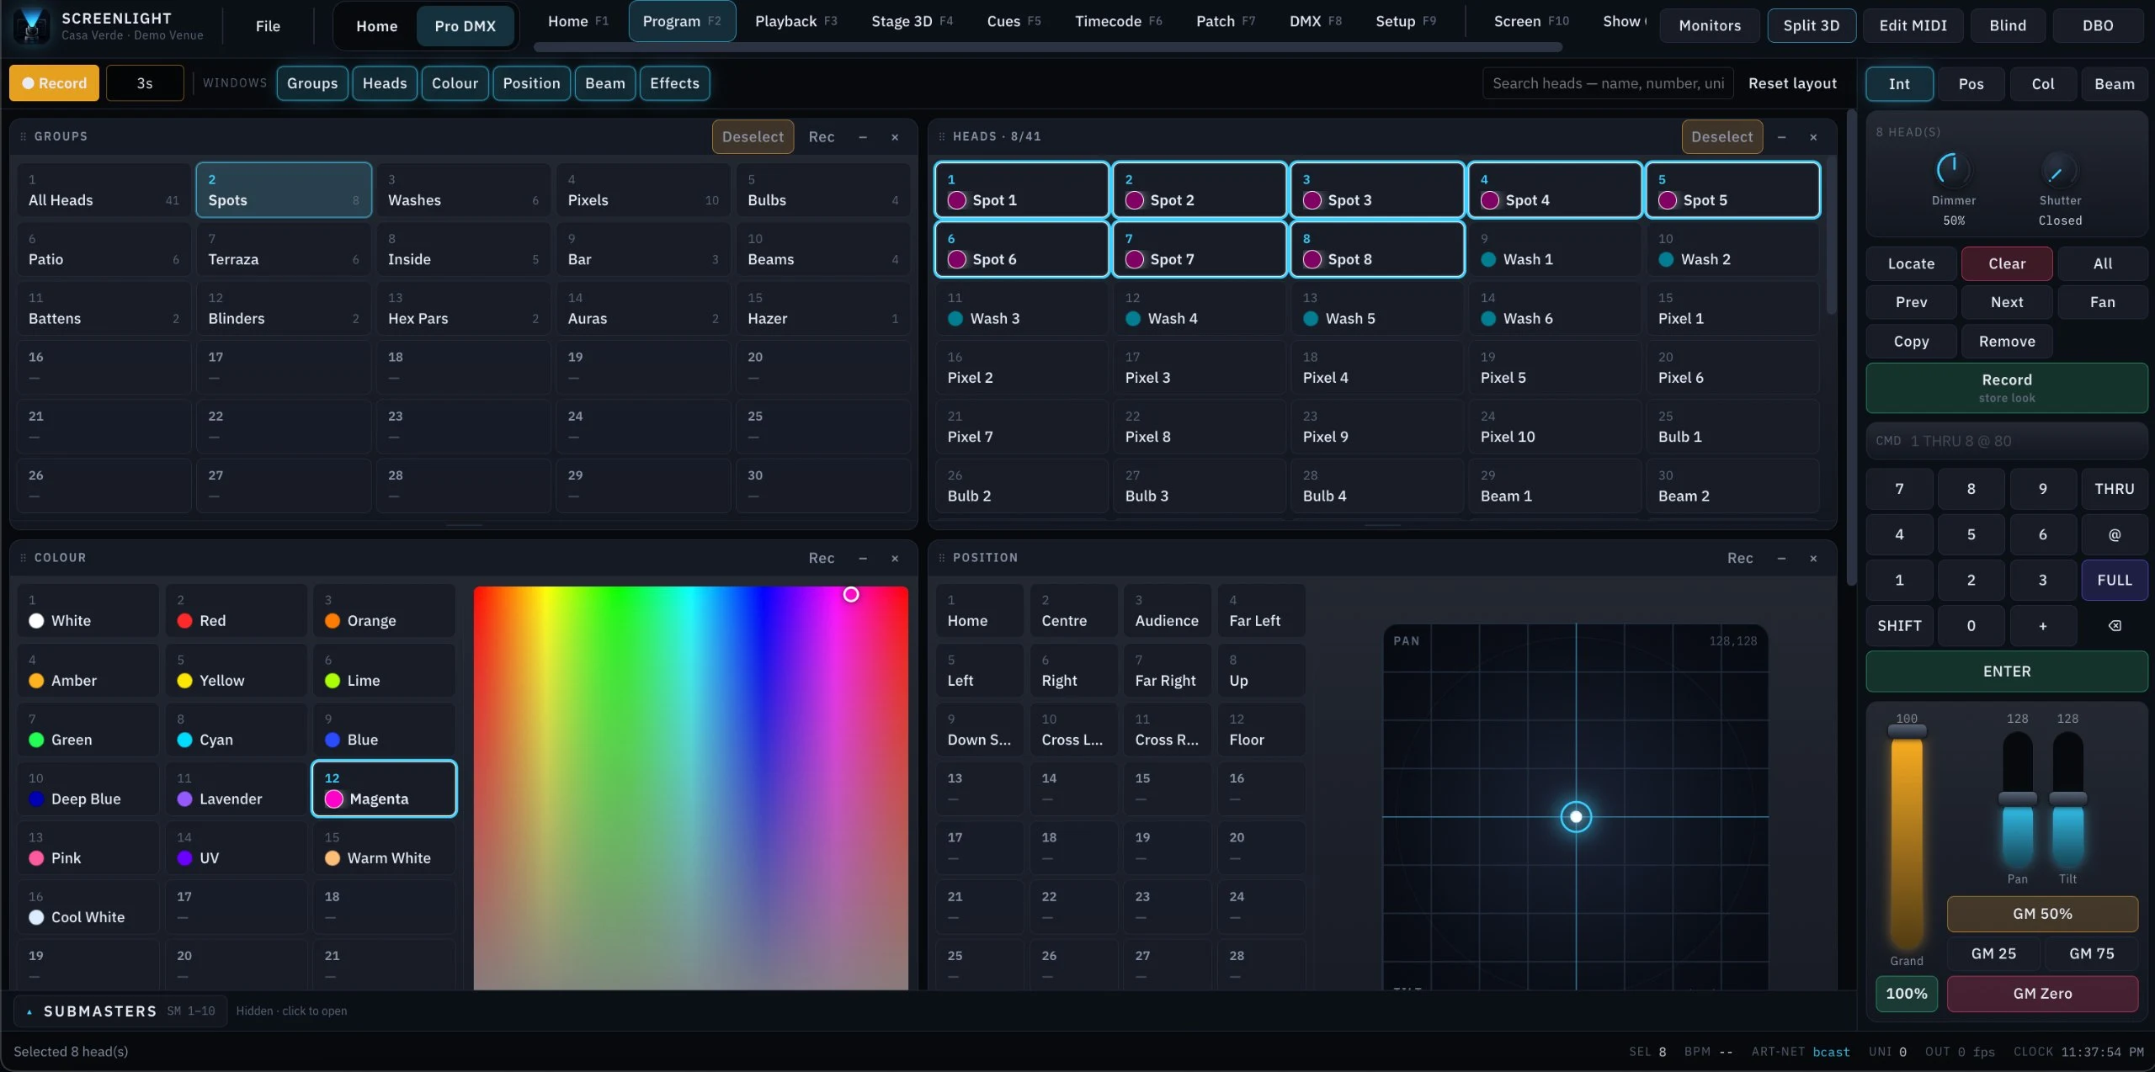Collapse the Position panel with its minus icon
The height and width of the screenshot is (1072, 2155).
click(x=1781, y=559)
